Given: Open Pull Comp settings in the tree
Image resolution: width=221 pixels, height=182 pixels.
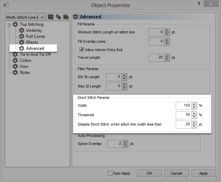Looking at the screenshot, I should coord(35,36).
